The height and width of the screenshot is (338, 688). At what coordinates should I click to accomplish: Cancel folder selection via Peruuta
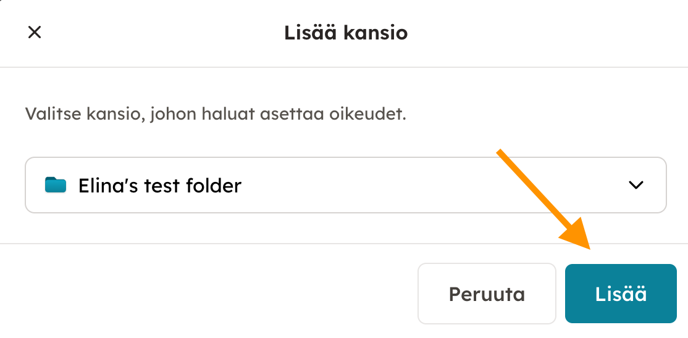[x=487, y=294]
